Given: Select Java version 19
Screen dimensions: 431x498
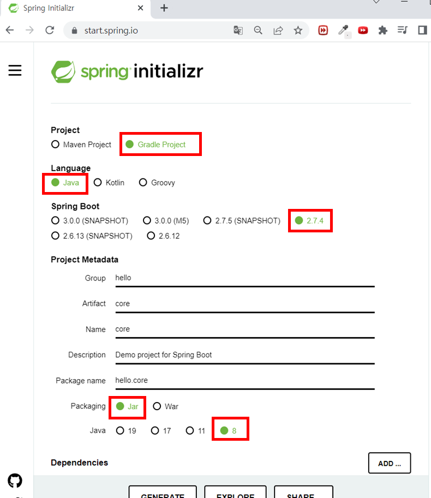Looking at the screenshot, I should coord(126,431).
